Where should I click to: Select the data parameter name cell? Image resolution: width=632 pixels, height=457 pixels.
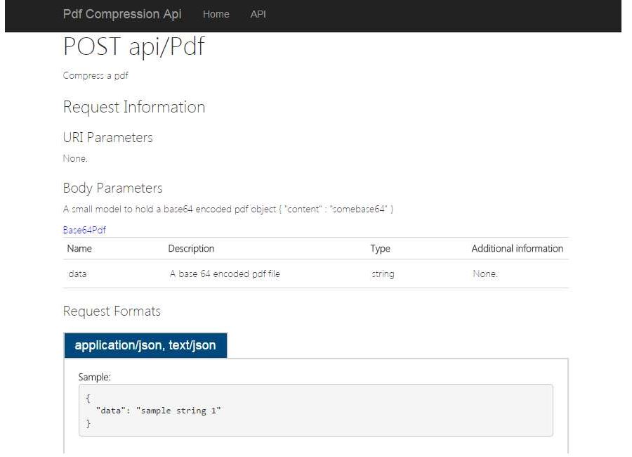coord(77,273)
